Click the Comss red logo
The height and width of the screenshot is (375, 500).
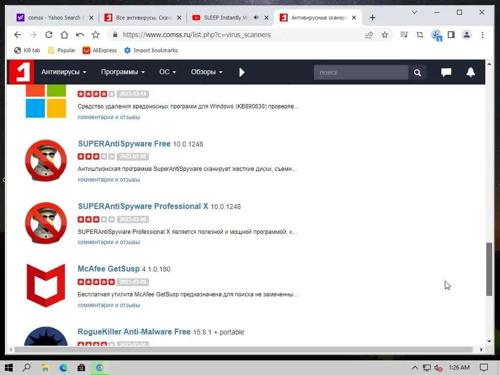pos(21,72)
